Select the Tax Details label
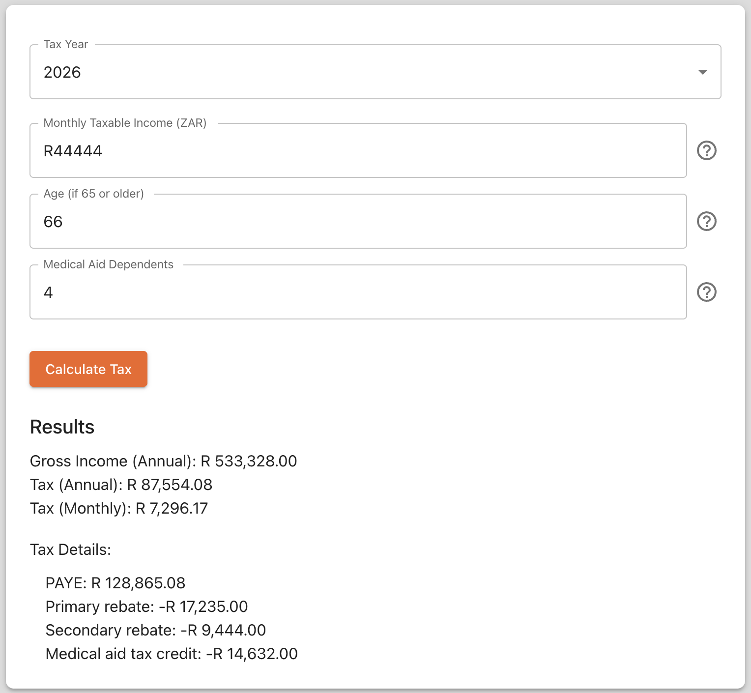The height and width of the screenshot is (693, 751). click(70, 549)
